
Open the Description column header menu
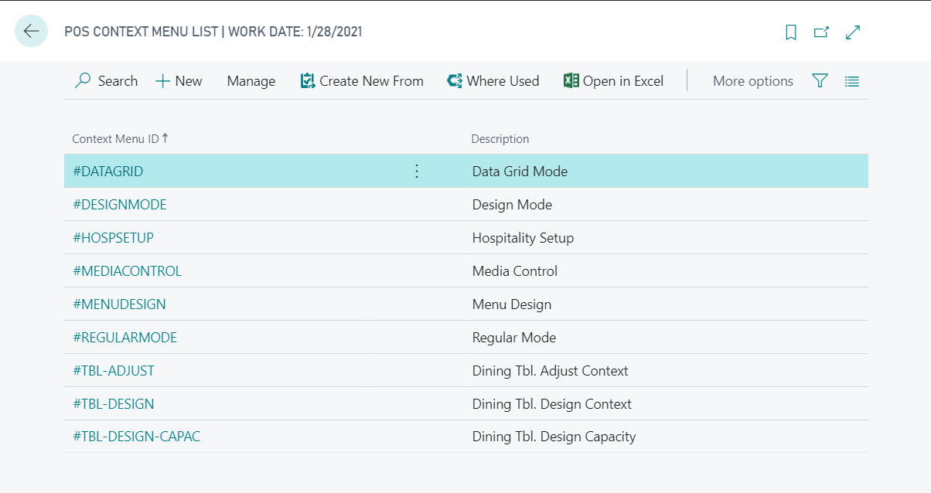click(500, 139)
